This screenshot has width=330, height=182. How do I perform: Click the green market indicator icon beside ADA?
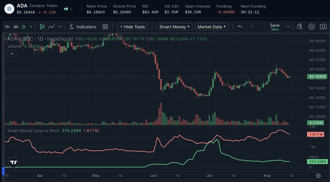click(x=66, y=9)
